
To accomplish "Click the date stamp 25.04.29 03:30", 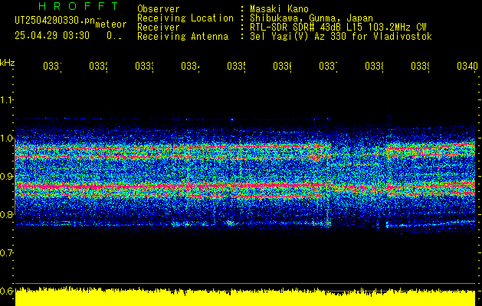I will [x=52, y=36].
